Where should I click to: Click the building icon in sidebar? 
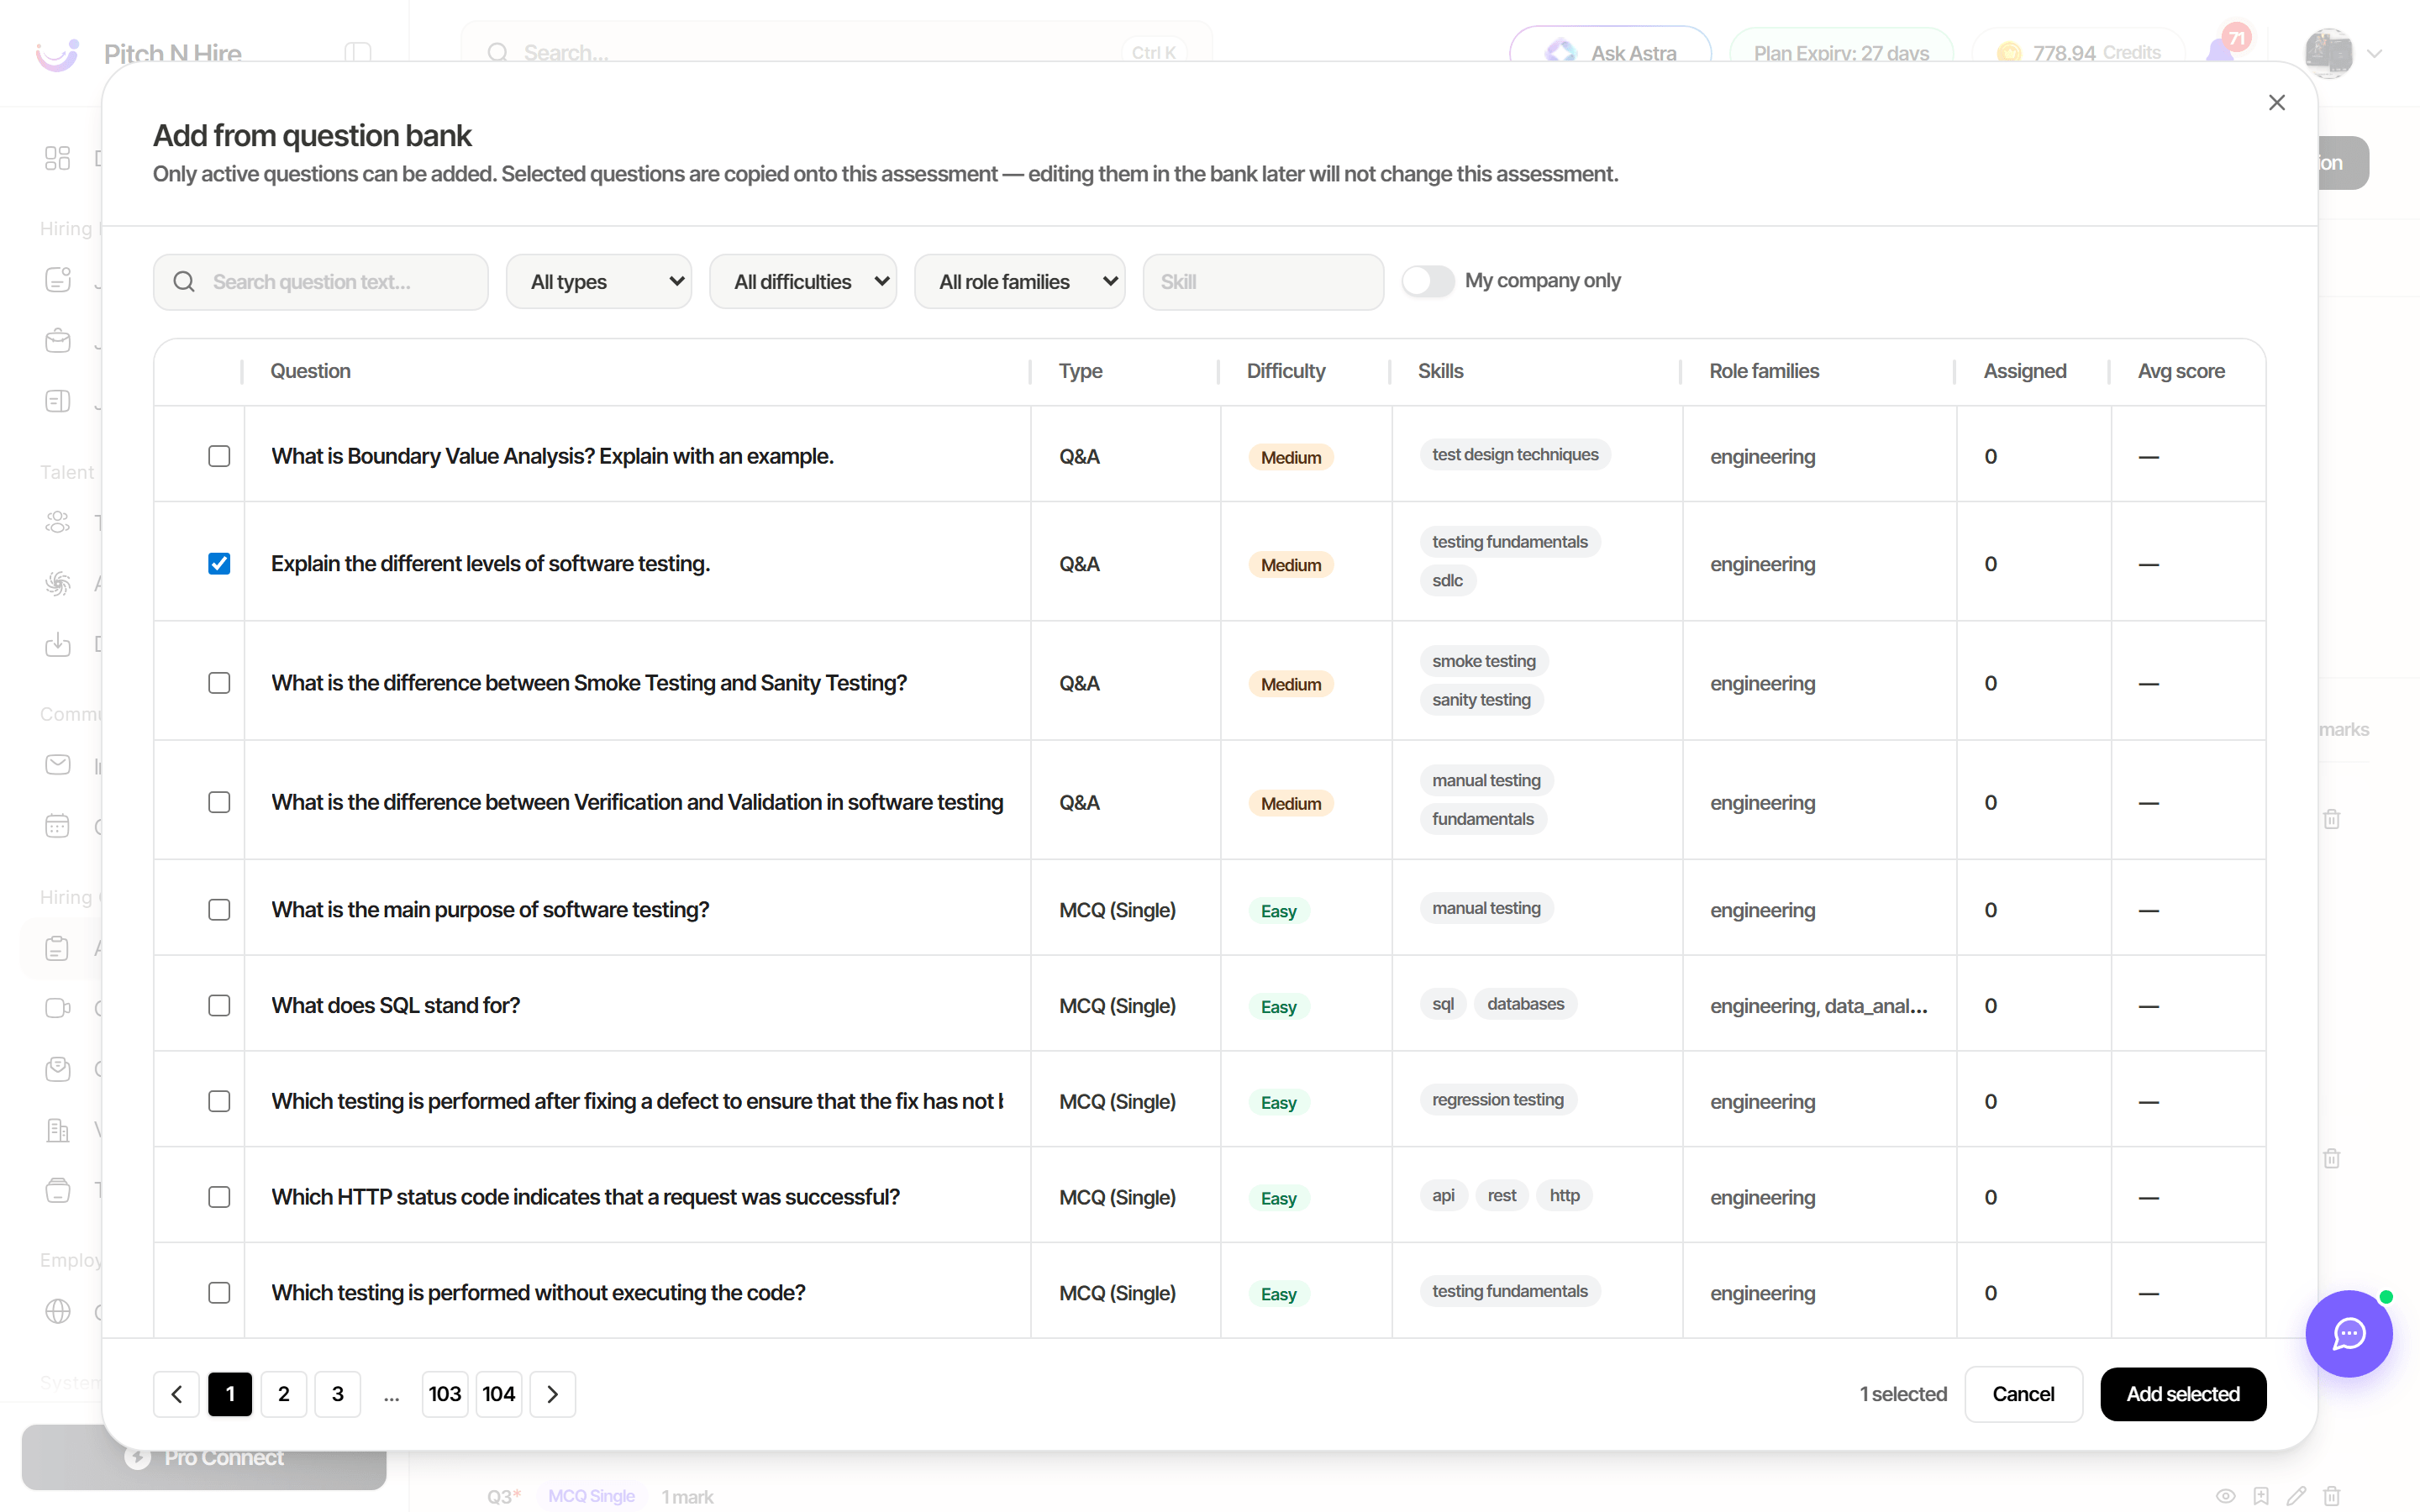click(x=58, y=1129)
